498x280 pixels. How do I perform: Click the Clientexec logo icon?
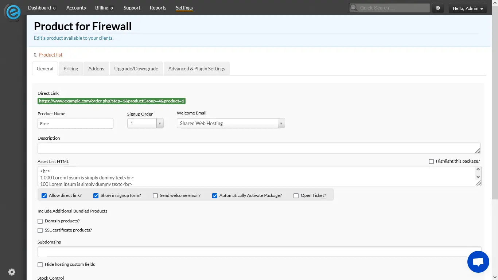pos(13,12)
